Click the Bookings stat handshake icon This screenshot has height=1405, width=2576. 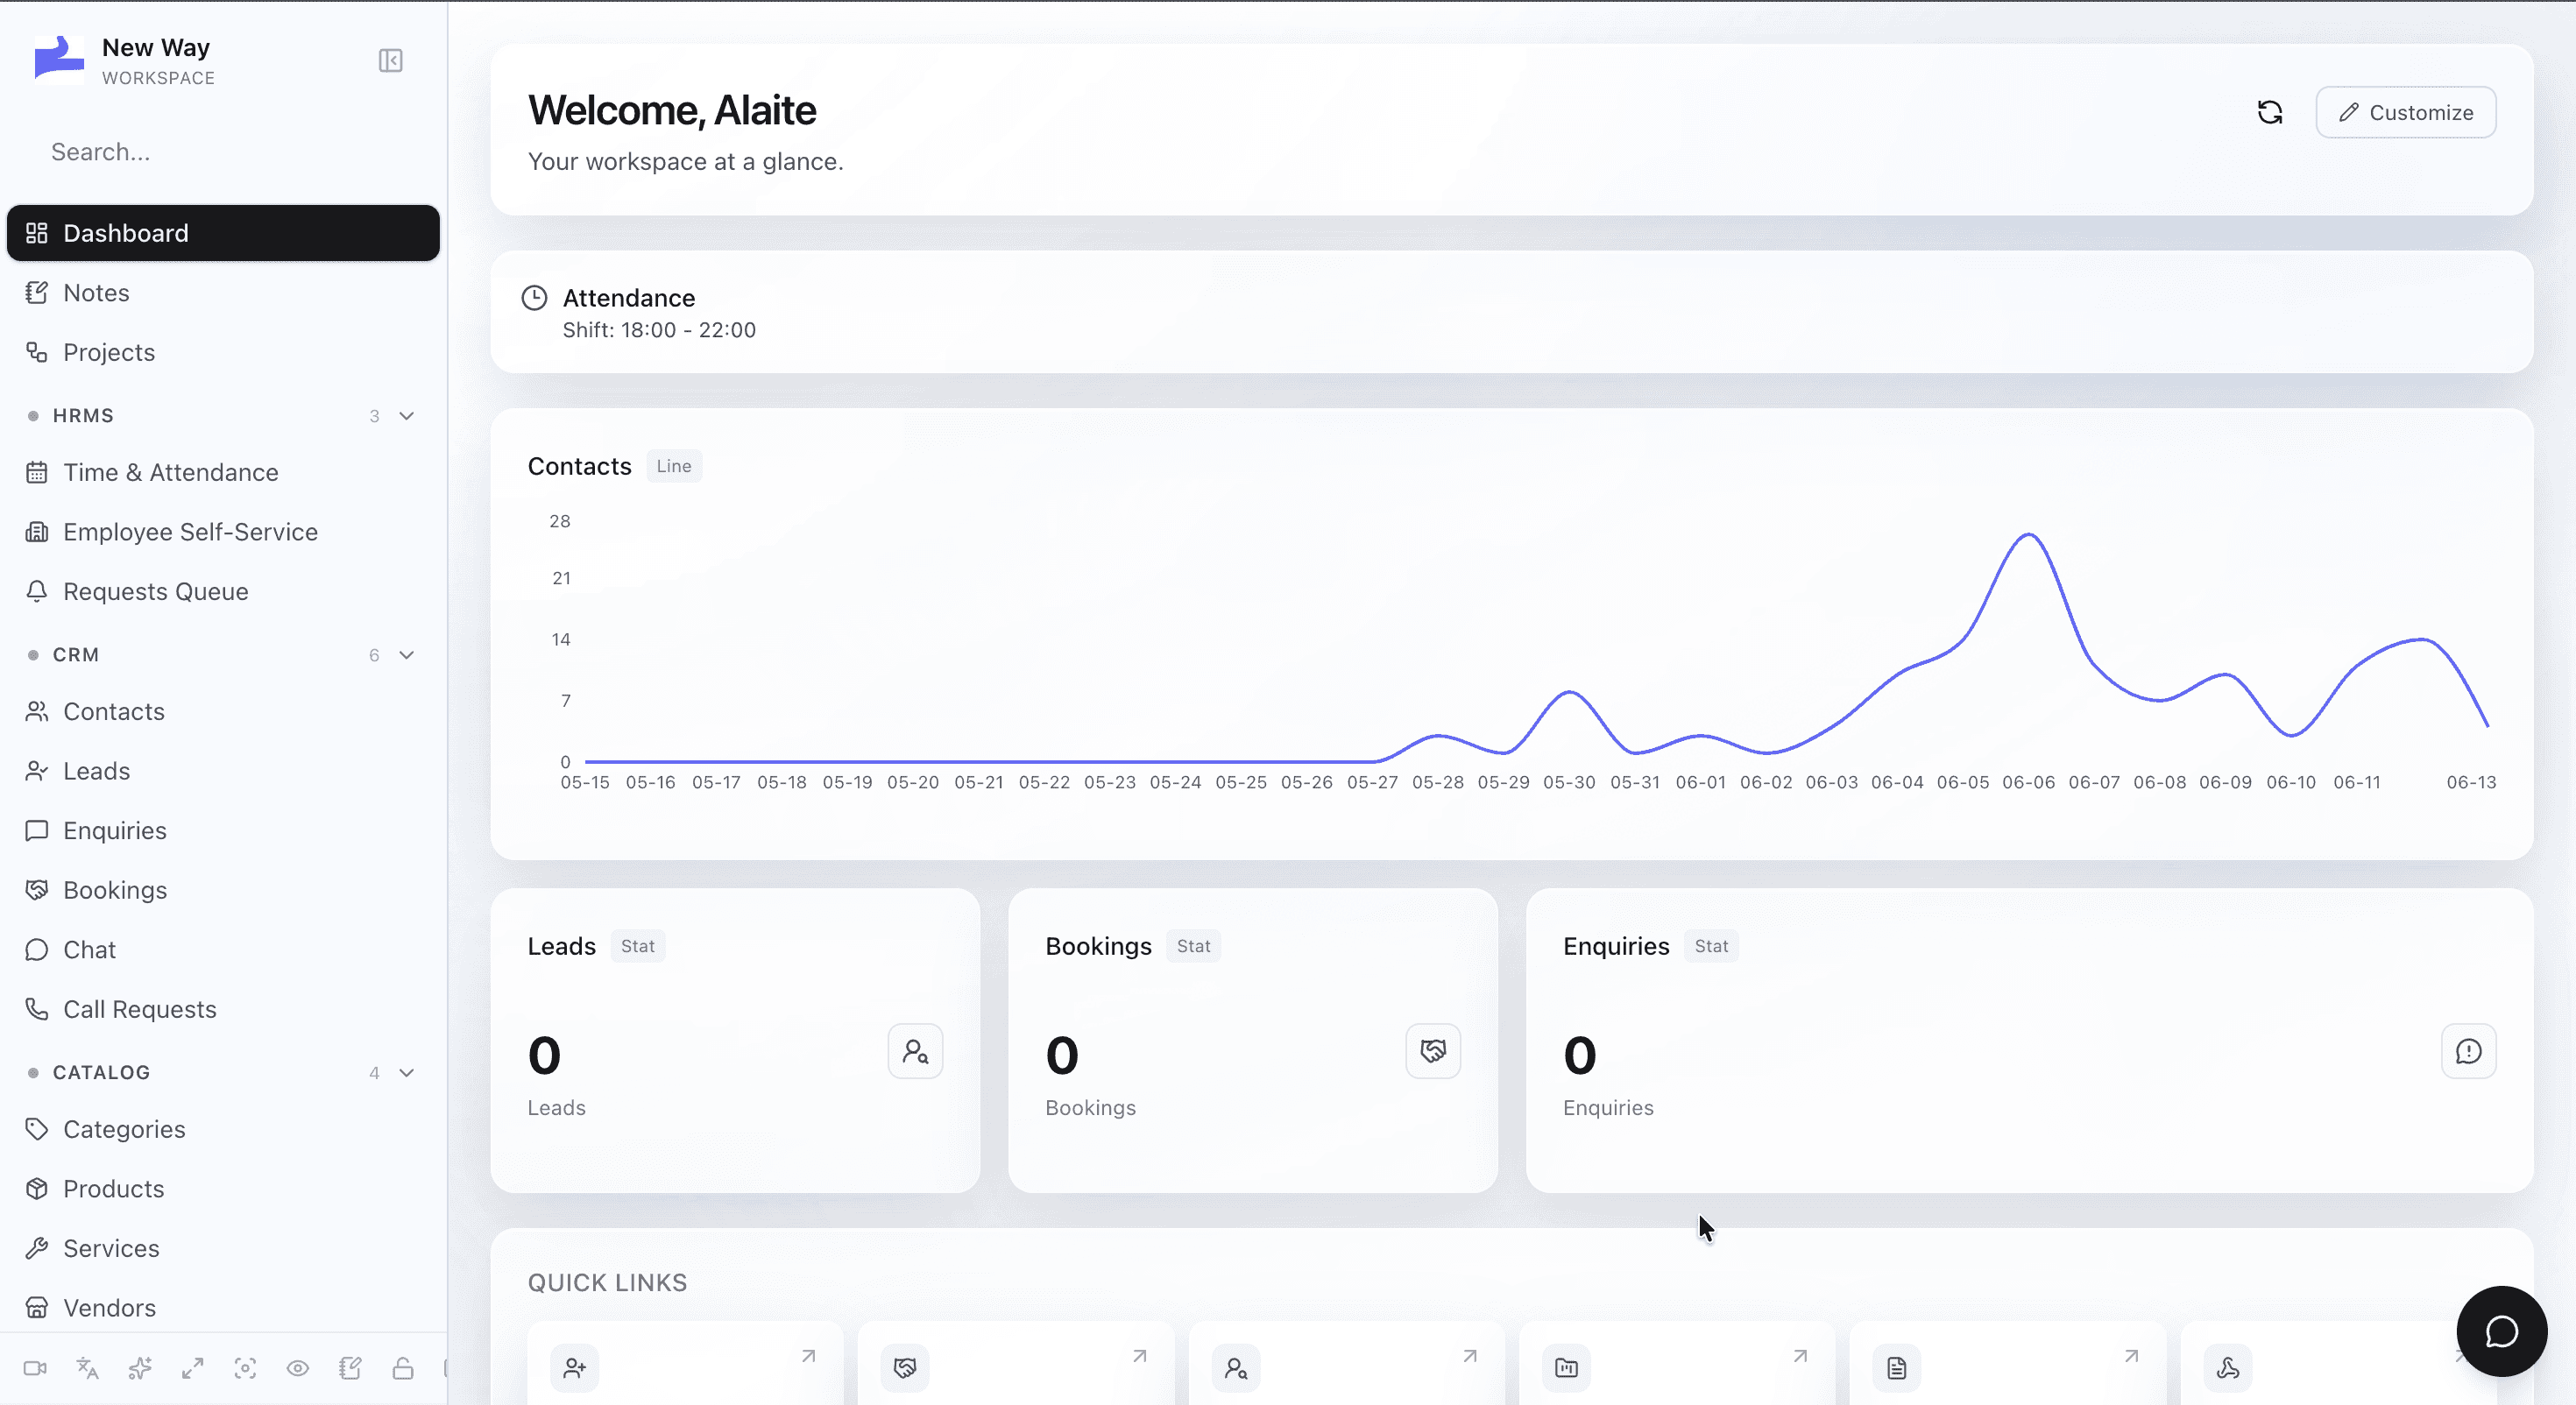[x=1433, y=1051]
